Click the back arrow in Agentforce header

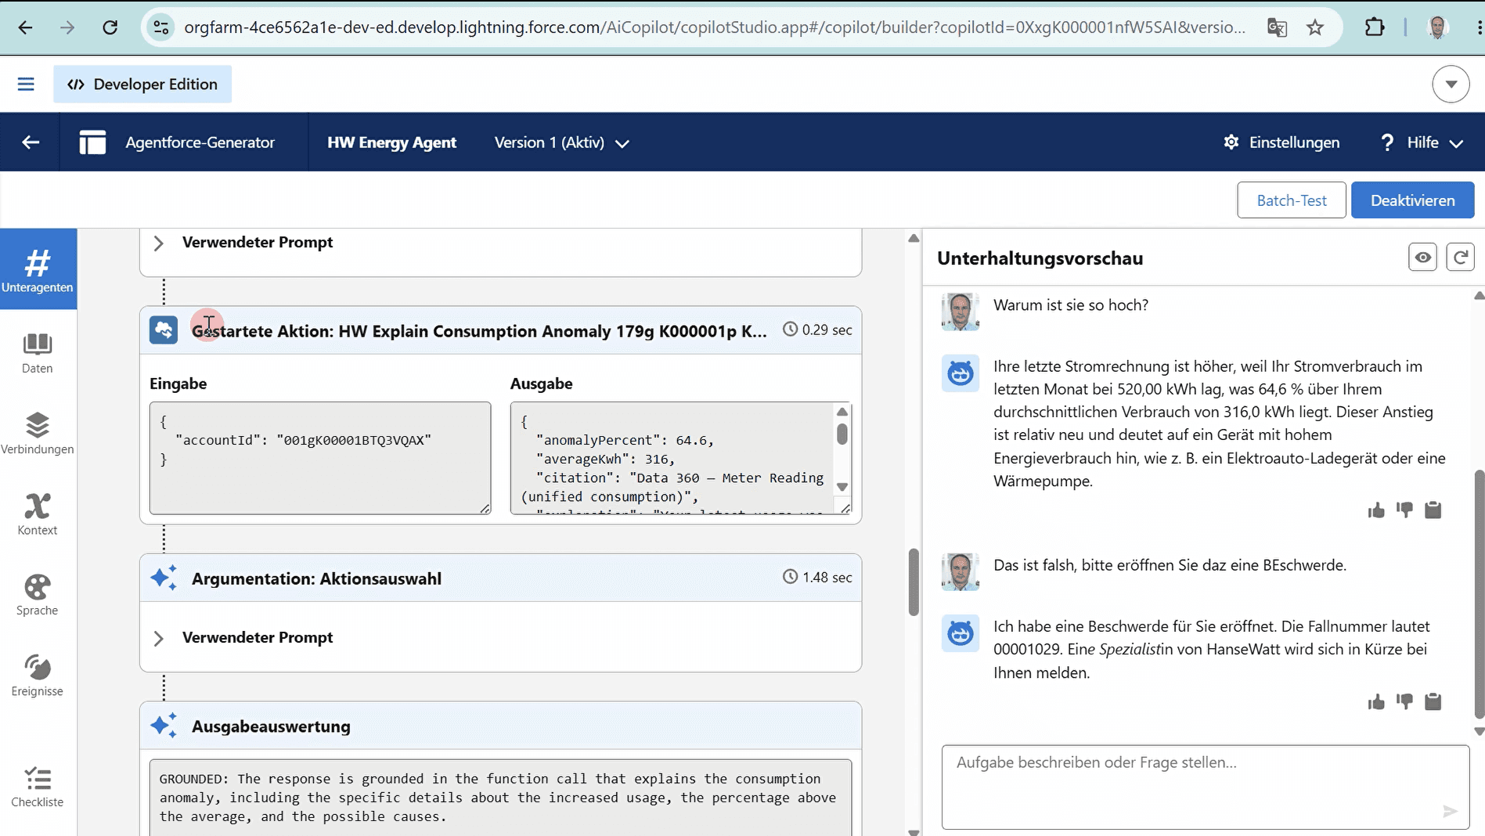tap(31, 142)
